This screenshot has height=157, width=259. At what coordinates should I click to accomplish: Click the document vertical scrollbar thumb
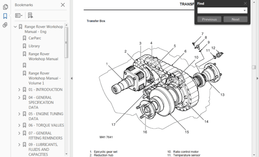click(x=254, y=67)
